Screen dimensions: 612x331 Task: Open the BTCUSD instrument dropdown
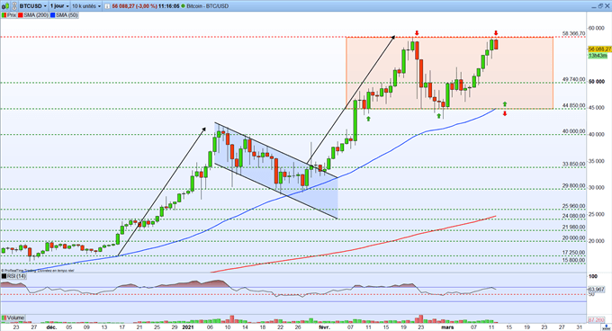33,6
